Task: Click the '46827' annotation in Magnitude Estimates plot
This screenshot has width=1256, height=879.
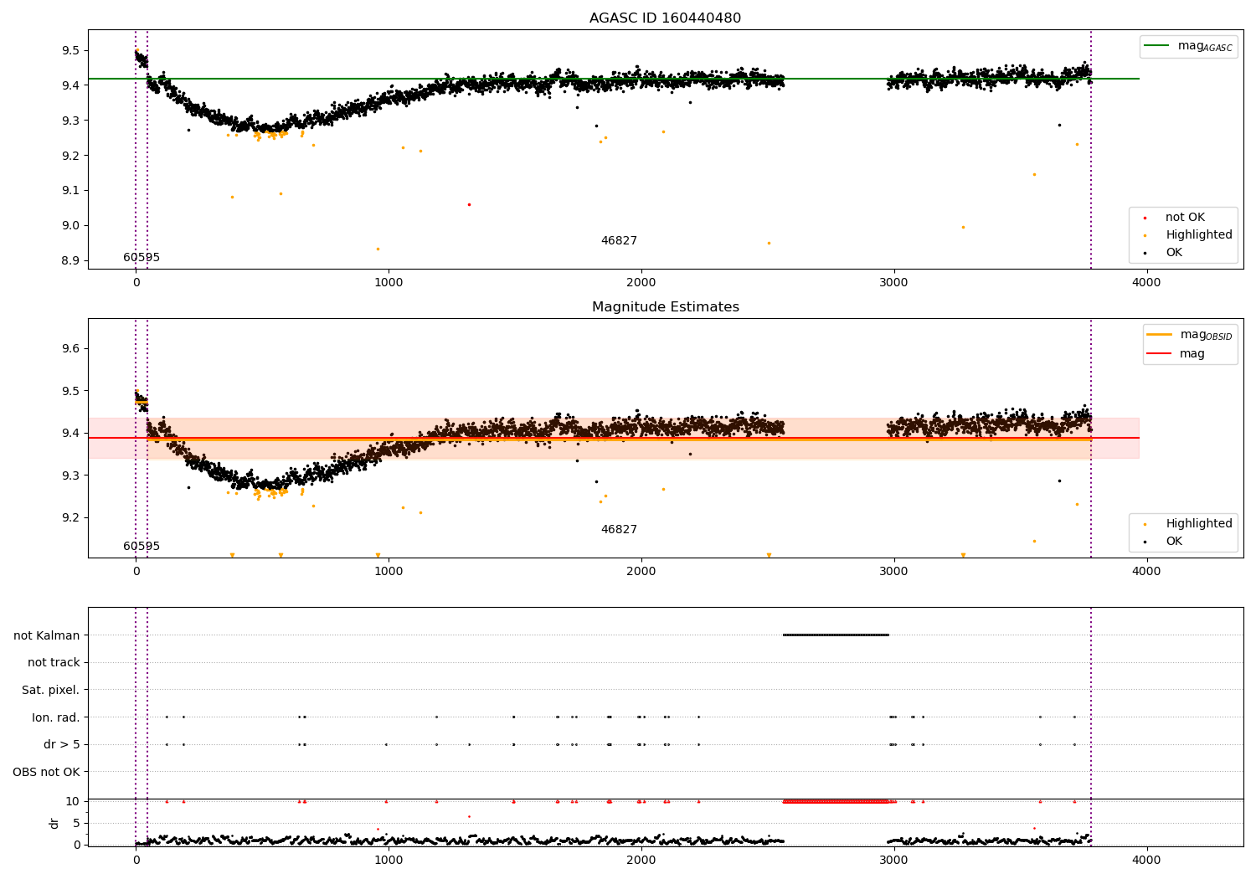Action: click(x=619, y=530)
